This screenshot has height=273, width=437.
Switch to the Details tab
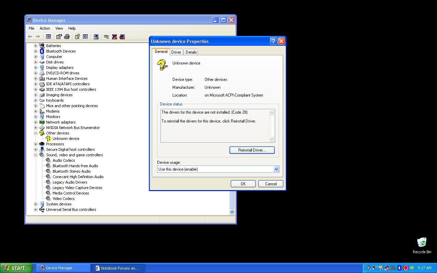tap(191, 52)
